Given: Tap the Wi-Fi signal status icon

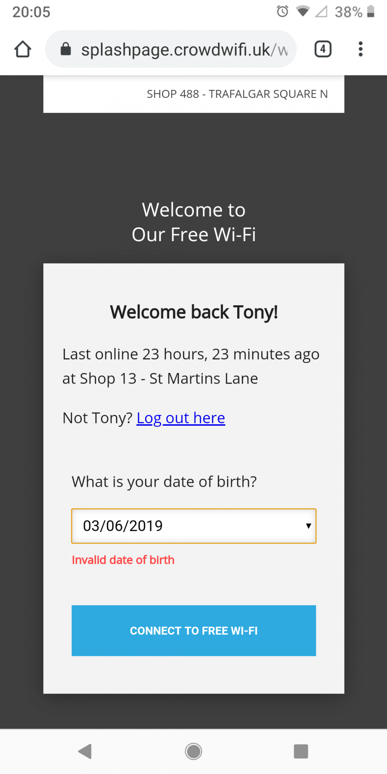Looking at the screenshot, I should 303,12.
